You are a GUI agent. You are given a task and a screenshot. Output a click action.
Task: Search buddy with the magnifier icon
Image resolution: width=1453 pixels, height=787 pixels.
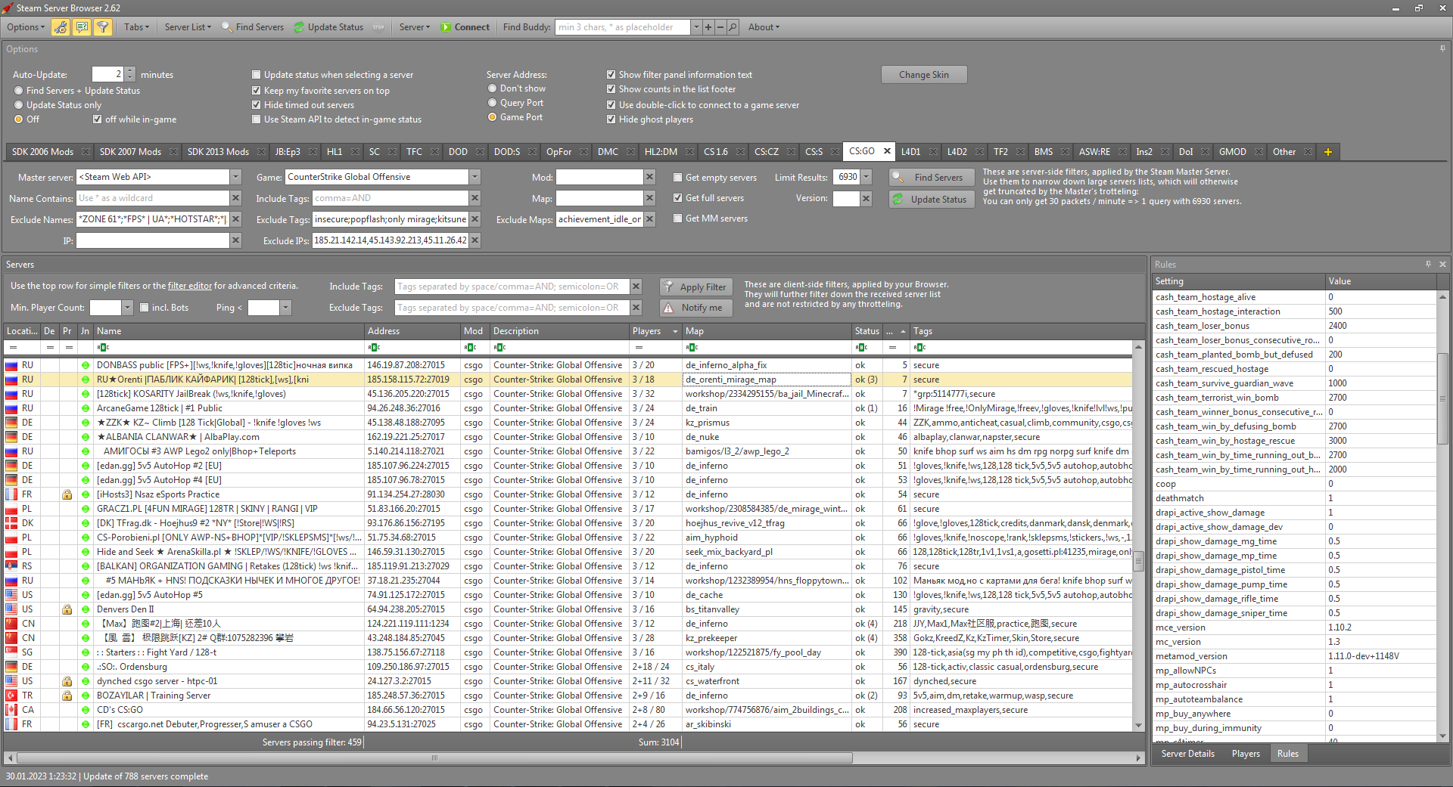click(x=733, y=27)
